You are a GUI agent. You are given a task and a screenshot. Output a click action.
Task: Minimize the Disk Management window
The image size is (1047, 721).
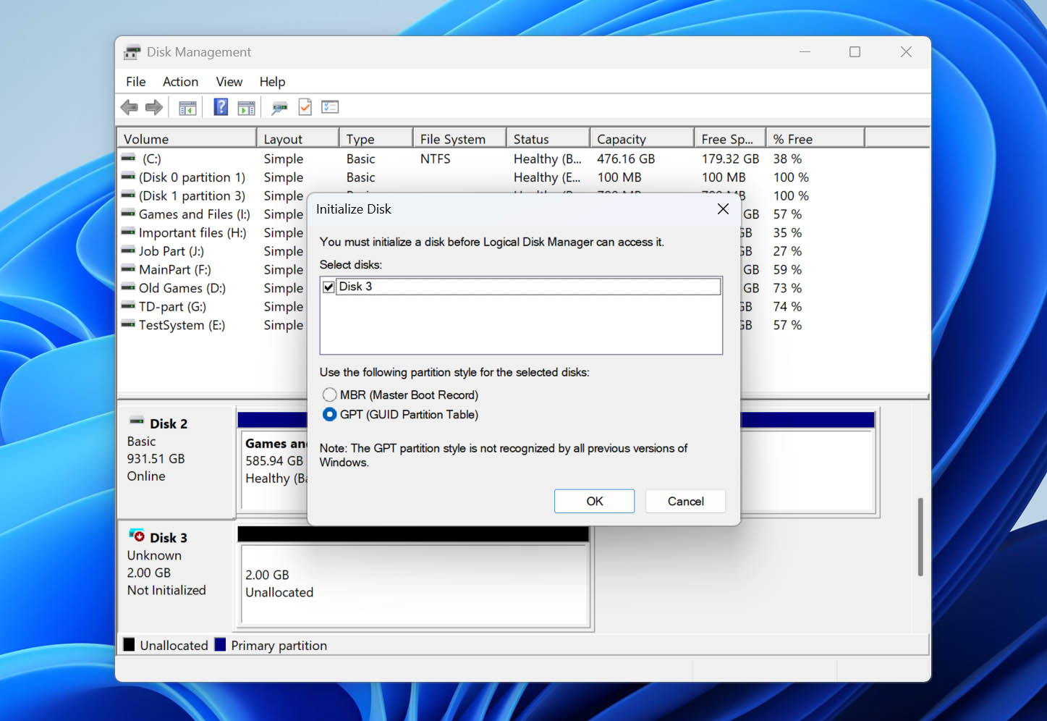click(805, 52)
